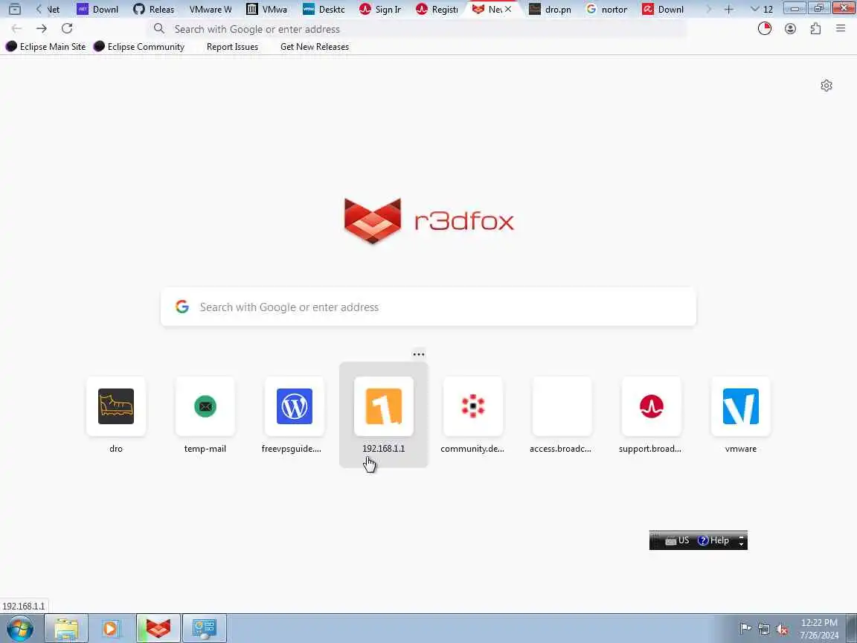Switch to the Registi tab

(437, 9)
